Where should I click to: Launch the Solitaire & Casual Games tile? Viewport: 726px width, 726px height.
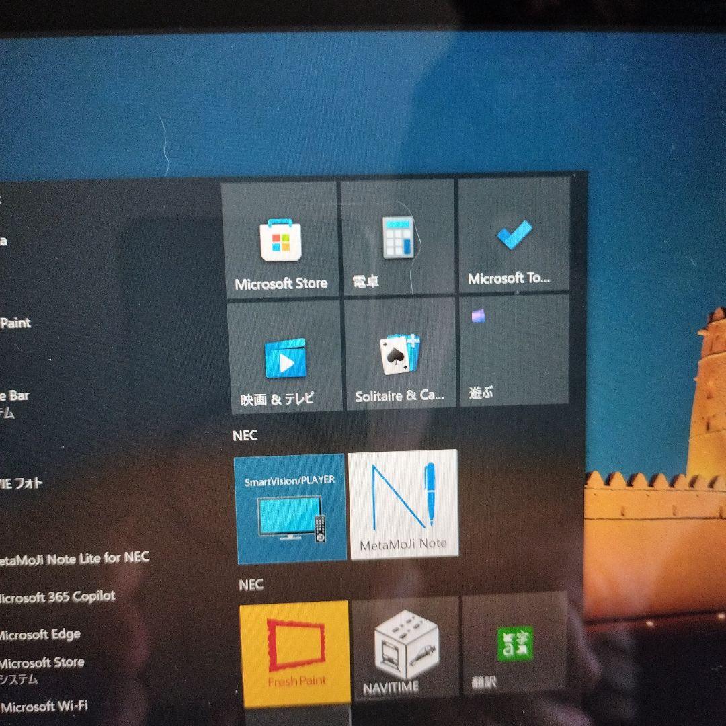401,353
